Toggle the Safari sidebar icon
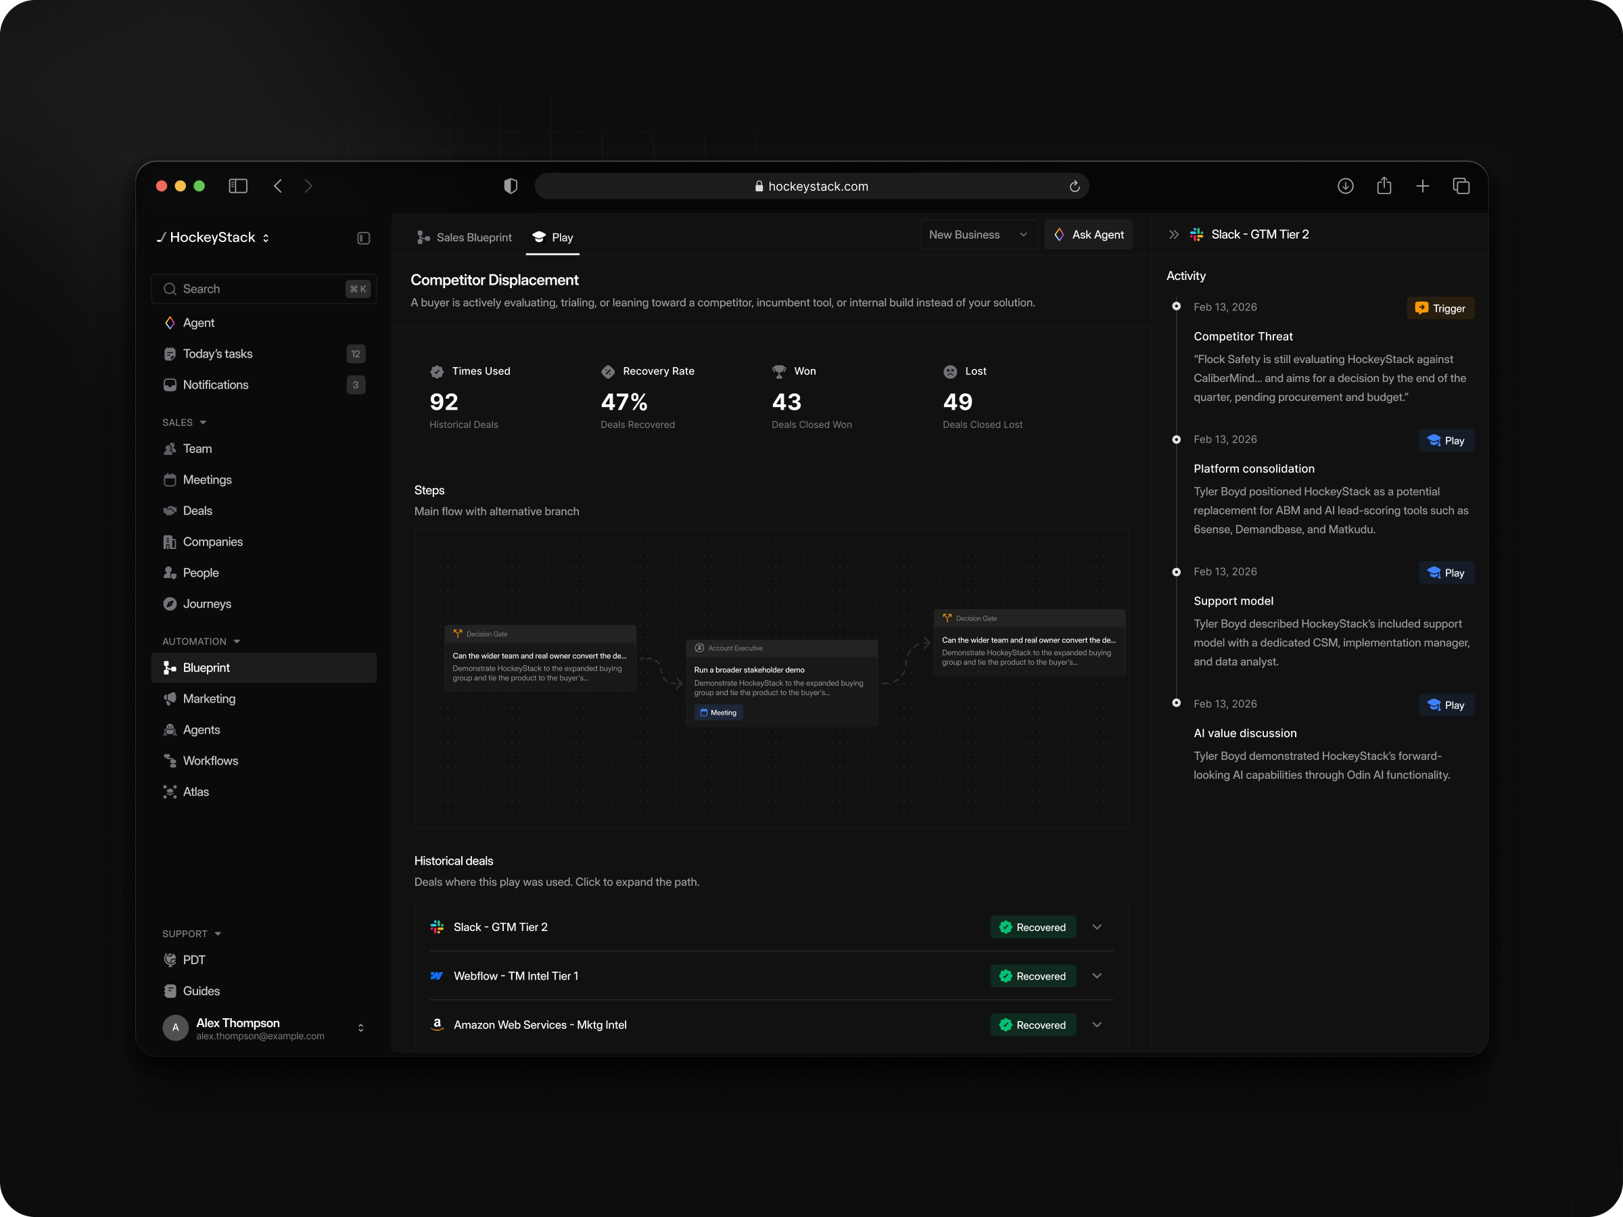 coord(238,187)
